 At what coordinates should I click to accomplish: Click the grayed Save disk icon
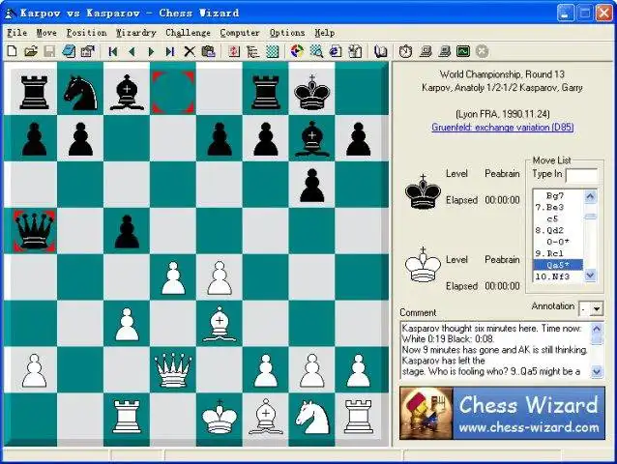tap(49, 51)
